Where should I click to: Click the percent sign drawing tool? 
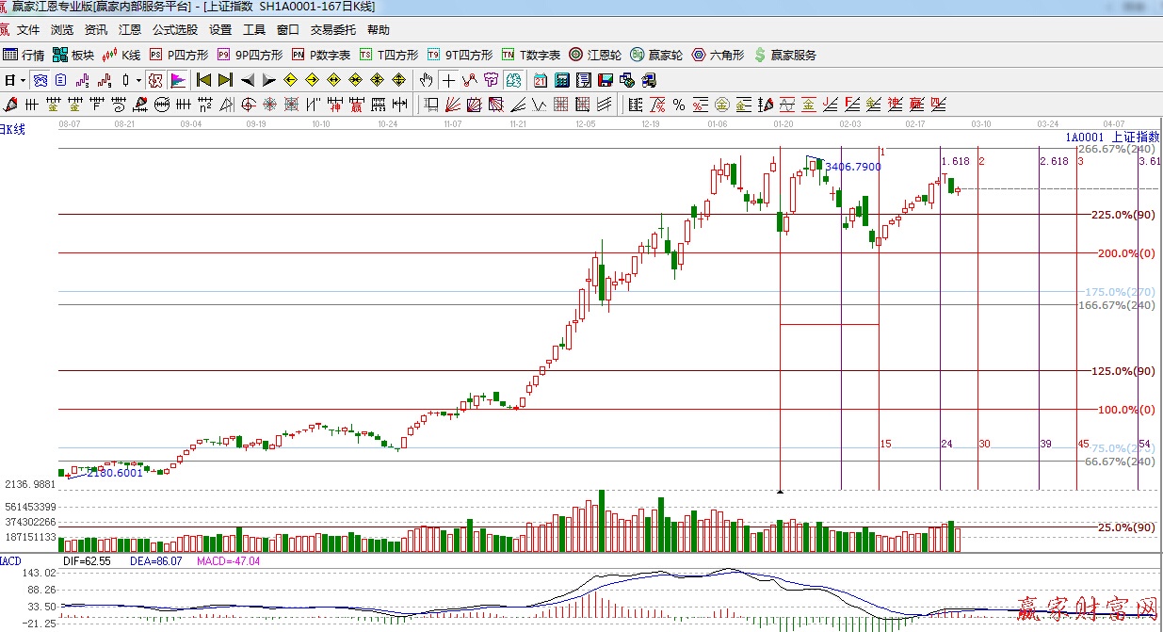pos(678,105)
